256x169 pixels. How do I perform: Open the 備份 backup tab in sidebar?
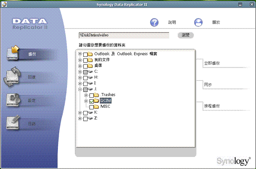click(32, 54)
